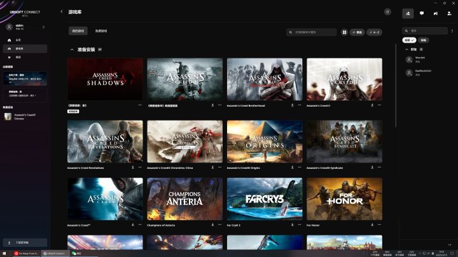Open more options for Far Cry 3
Viewport: 458px width, 257px height.
(x=300, y=225)
